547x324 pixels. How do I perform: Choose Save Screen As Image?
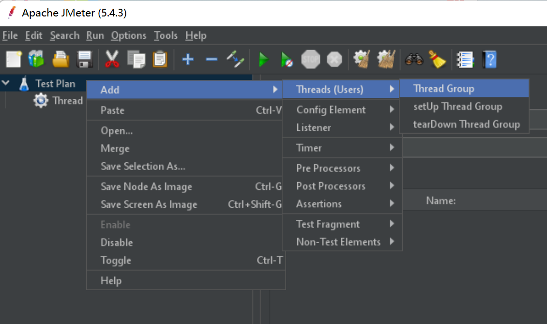(184, 204)
